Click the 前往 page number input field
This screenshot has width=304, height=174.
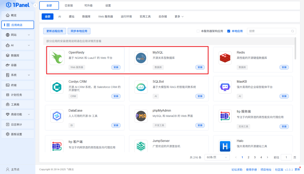(x=286, y=157)
